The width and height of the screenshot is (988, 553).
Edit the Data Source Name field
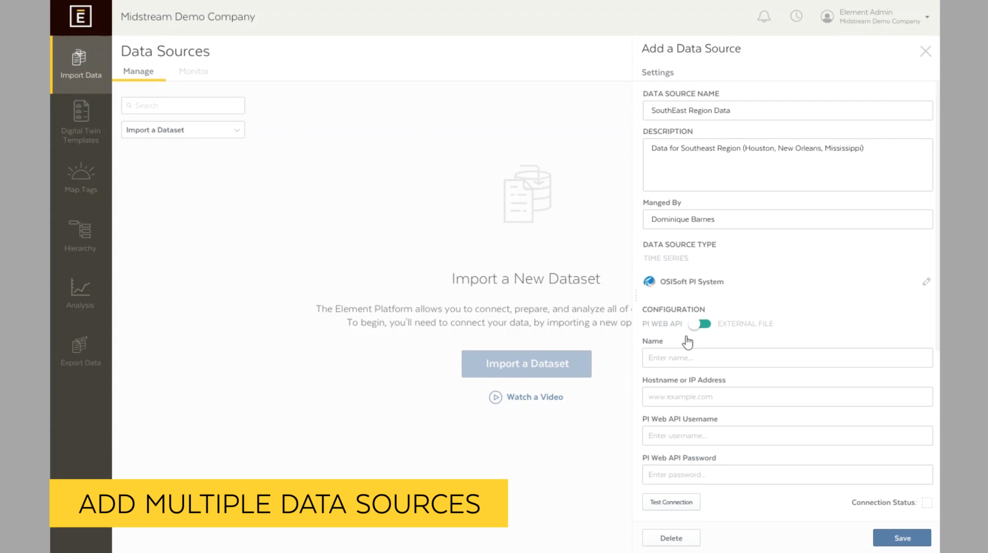point(788,110)
